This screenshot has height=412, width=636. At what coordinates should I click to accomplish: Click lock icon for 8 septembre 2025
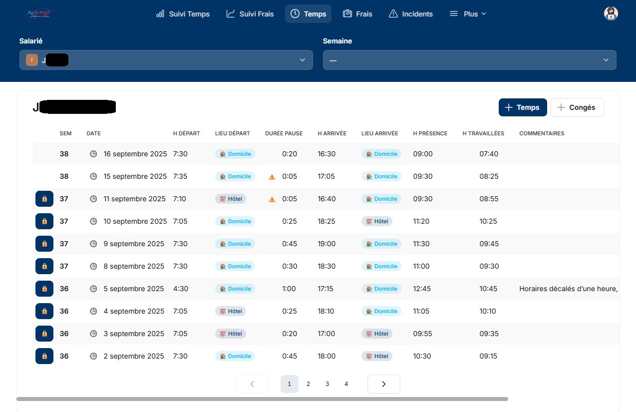click(44, 266)
